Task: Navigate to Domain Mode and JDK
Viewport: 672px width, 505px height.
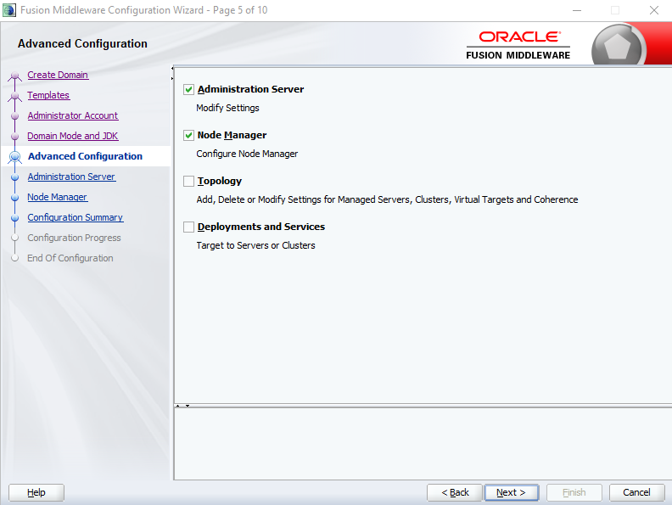Action: tap(73, 136)
